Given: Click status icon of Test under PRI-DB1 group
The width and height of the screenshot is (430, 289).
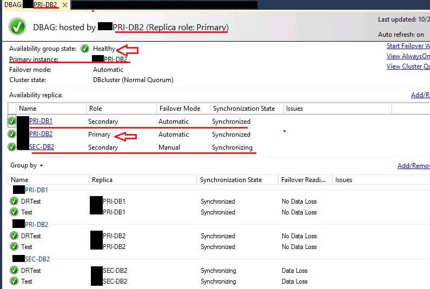Looking at the screenshot, I should [14, 212].
